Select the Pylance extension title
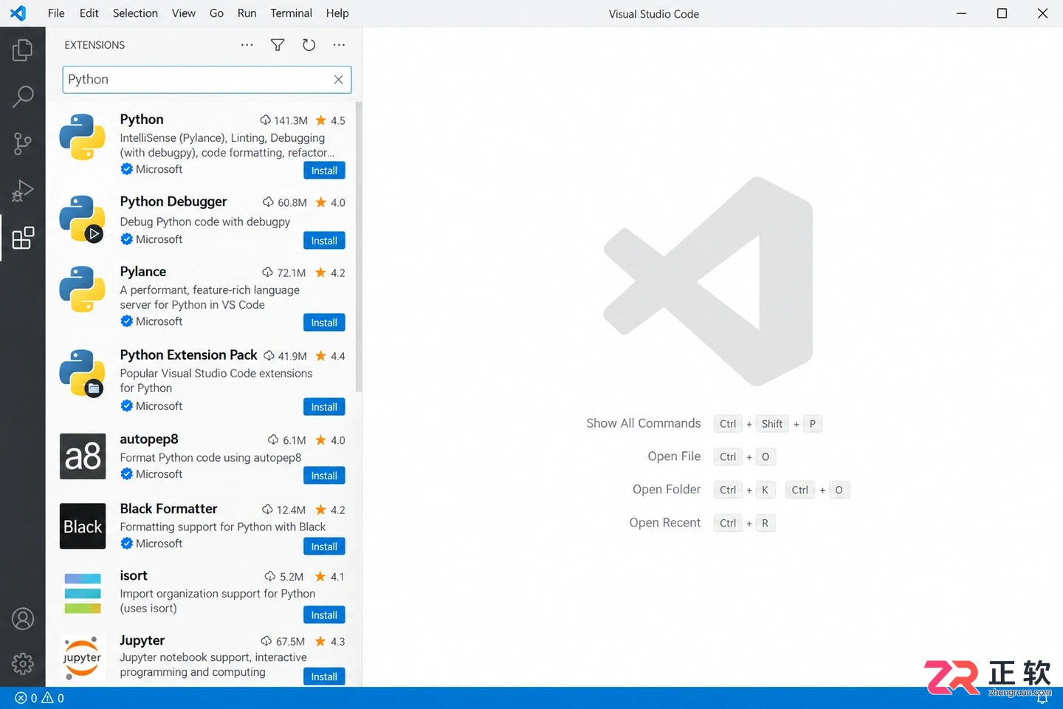Viewport: 1063px width, 709px height. (x=143, y=272)
